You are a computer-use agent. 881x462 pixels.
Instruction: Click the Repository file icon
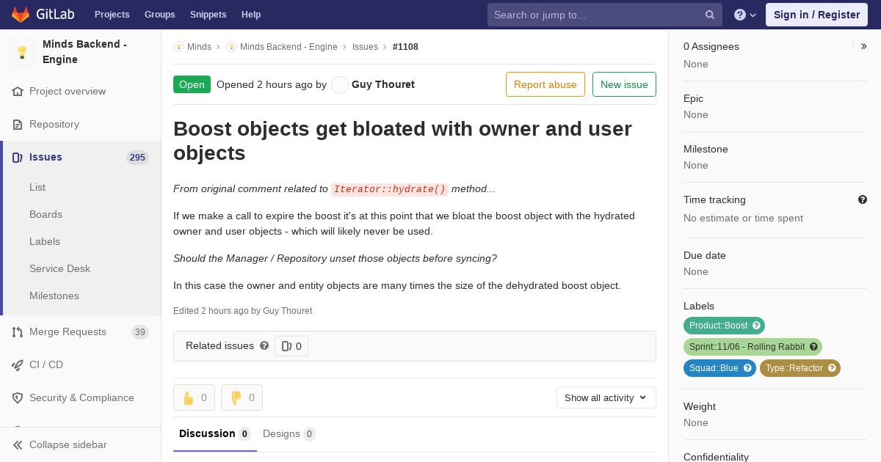18,125
